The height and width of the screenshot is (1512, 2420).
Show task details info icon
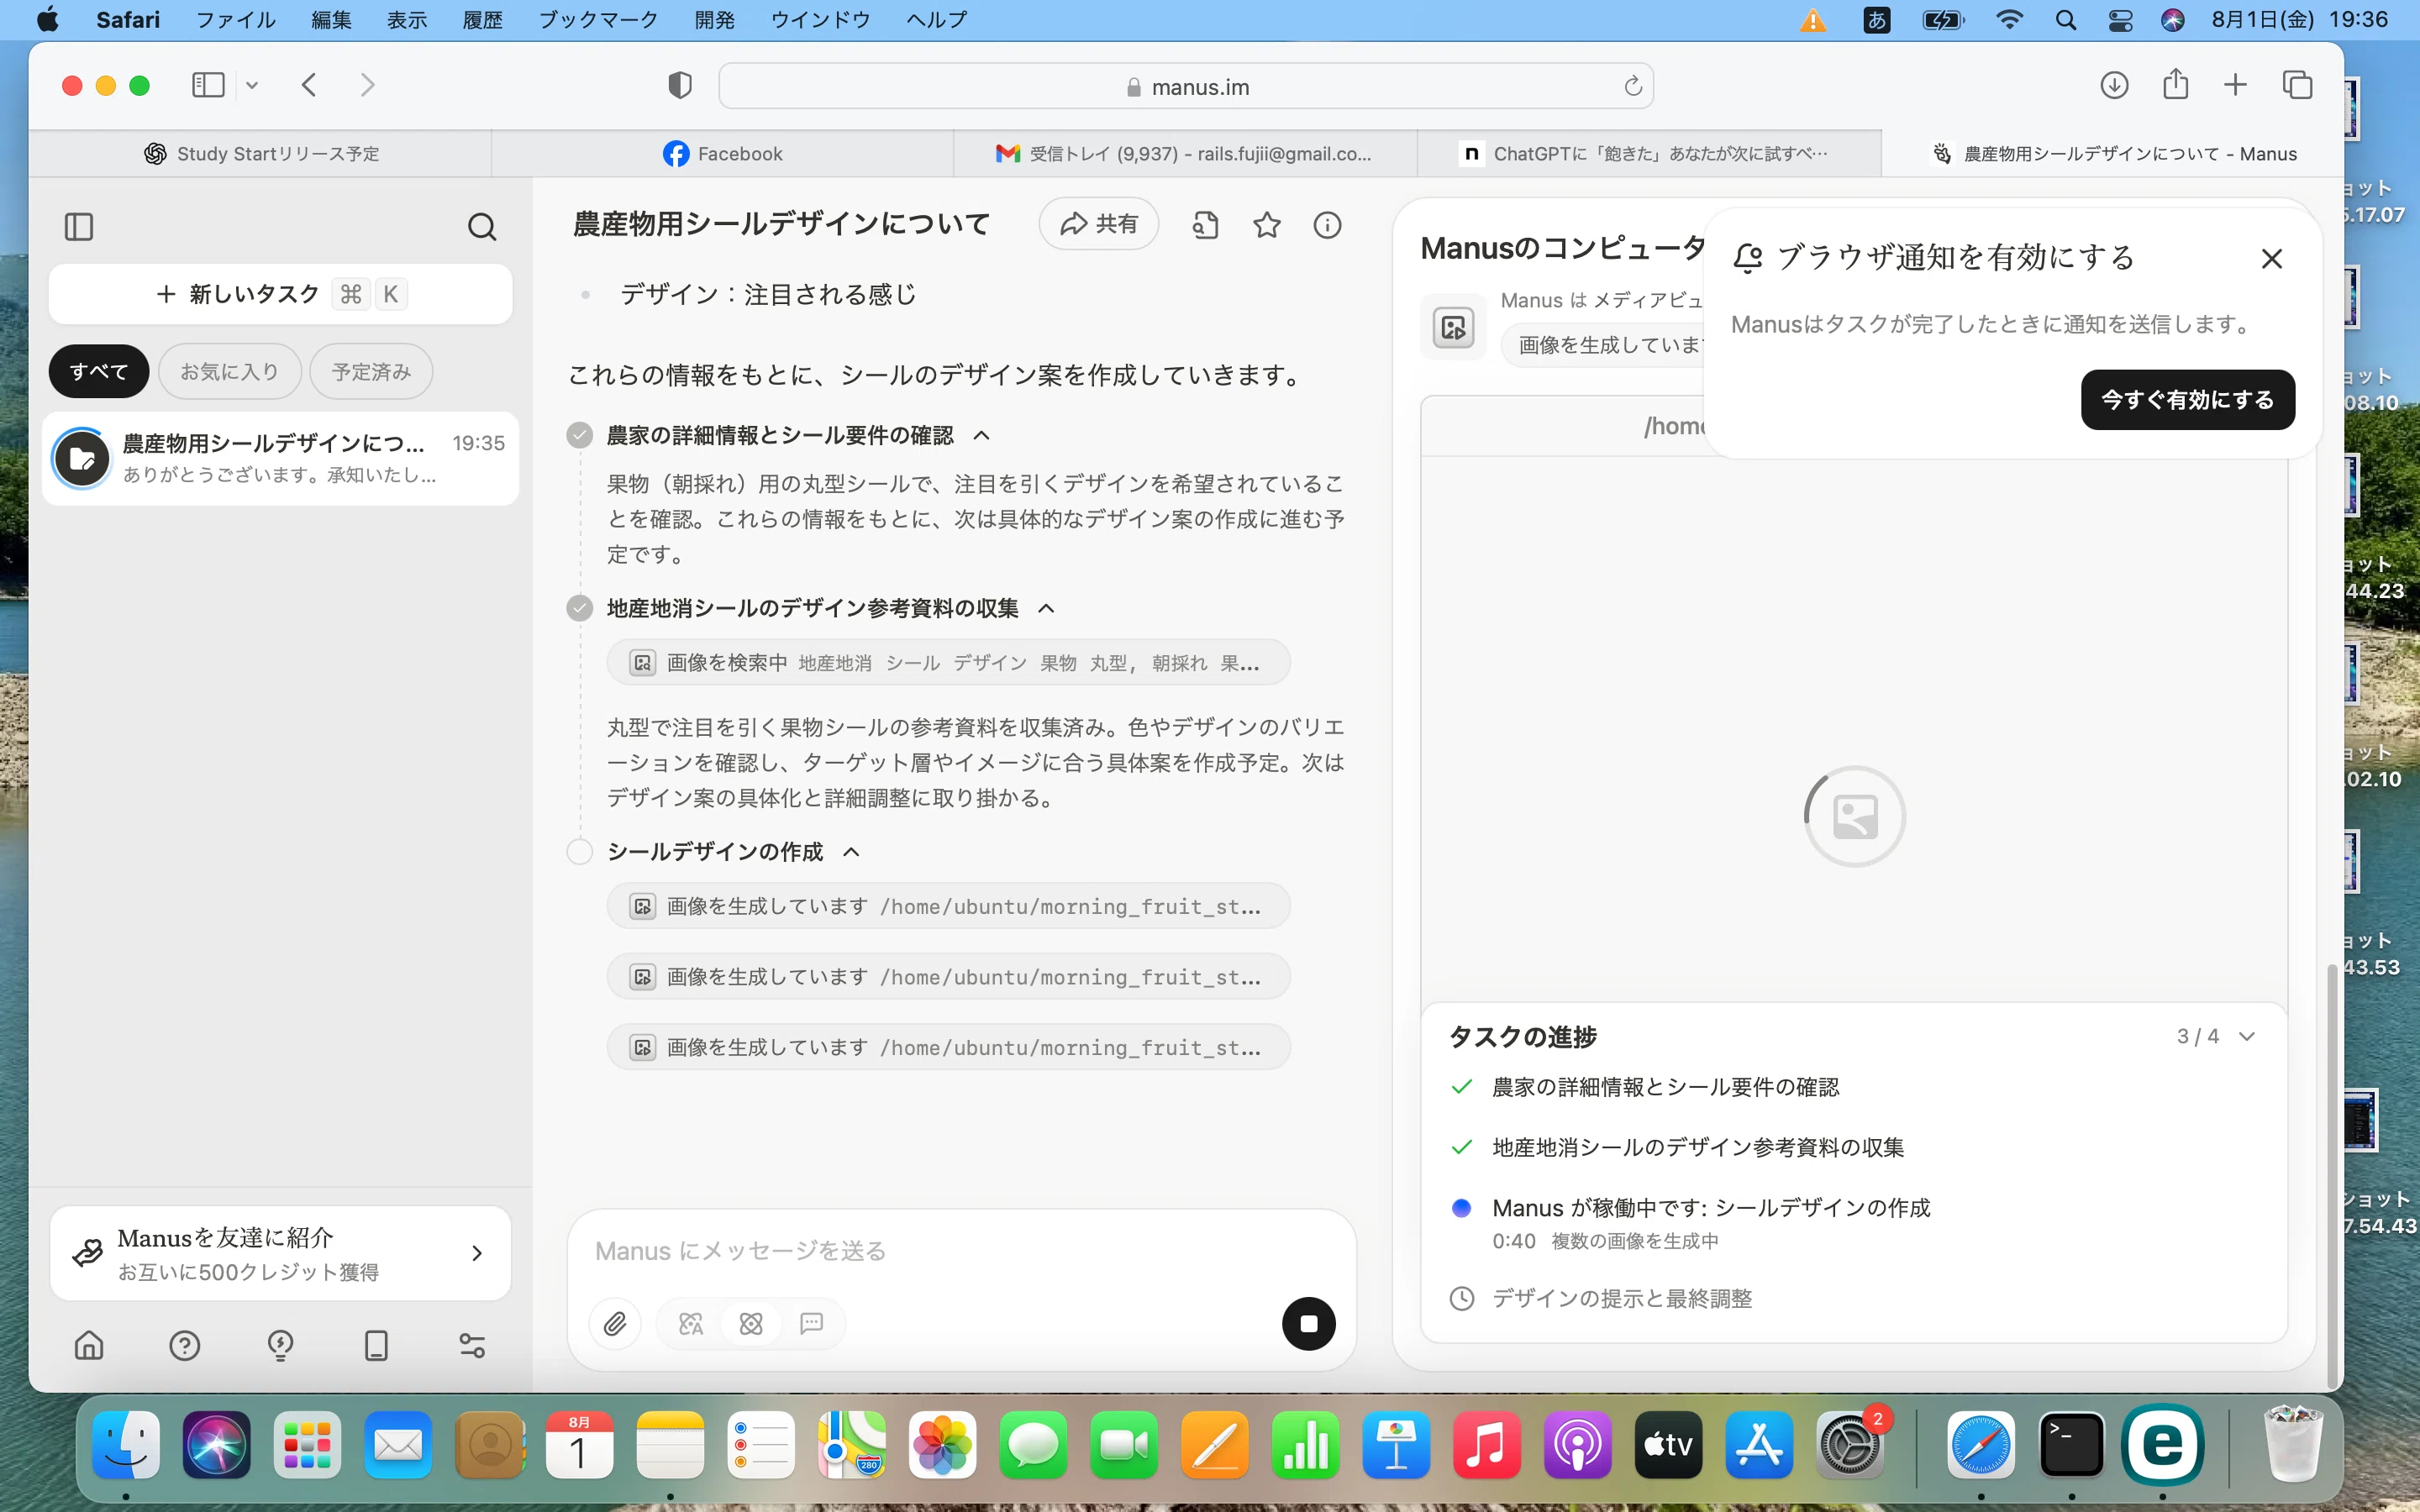(x=1327, y=225)
